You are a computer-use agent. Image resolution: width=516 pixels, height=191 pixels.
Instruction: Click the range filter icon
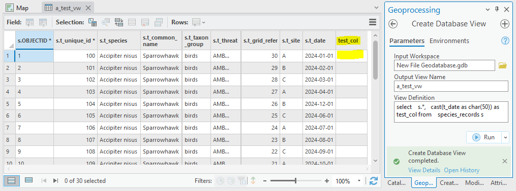pos(231,180)
